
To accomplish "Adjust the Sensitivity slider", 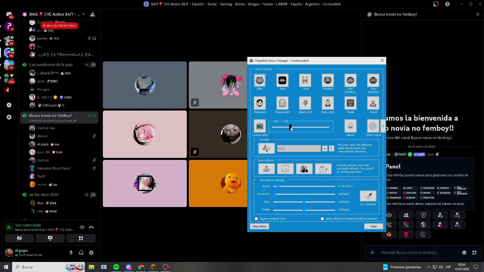I will coord(304,194).
